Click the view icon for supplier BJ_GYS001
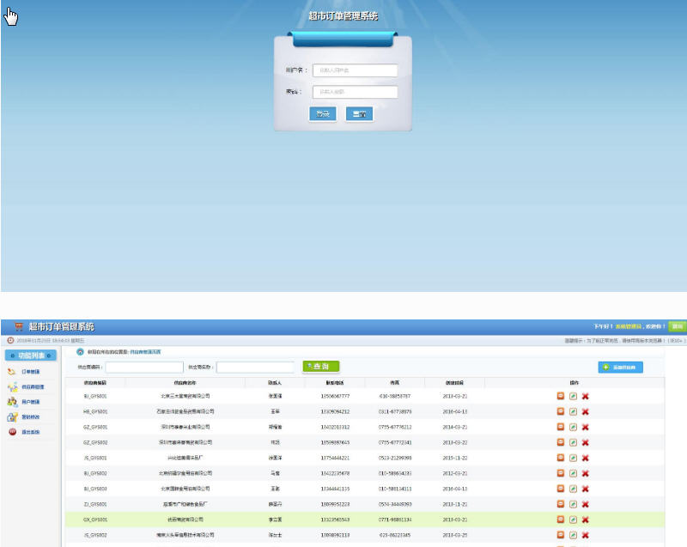Image resolution: width=687 pixels, height=547 pixels. 561,396
